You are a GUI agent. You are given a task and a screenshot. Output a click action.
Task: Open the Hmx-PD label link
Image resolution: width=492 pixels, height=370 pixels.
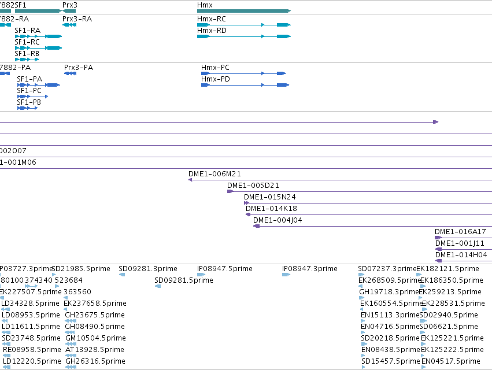(x=215, y=79)
